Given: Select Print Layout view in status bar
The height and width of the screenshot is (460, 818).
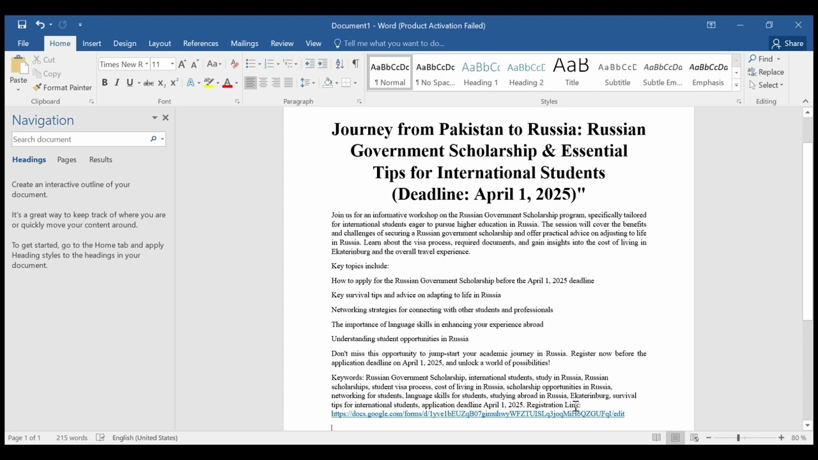Looking at the screenshot, I should tap(675, 438).
